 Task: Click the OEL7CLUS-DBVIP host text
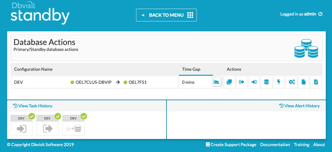(93, 82)
